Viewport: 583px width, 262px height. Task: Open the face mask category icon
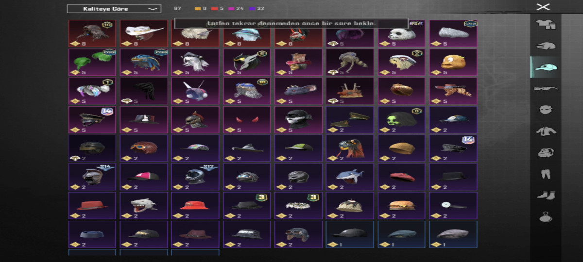(x=545, y=110)
